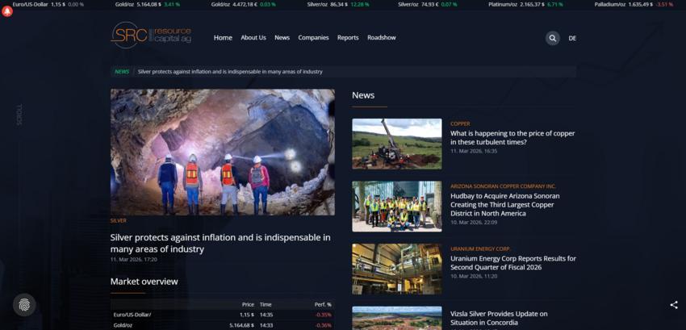This screenshot has height=330, width=686.
Task: Click the red notification bell icon
Action: tap(7, 11)
